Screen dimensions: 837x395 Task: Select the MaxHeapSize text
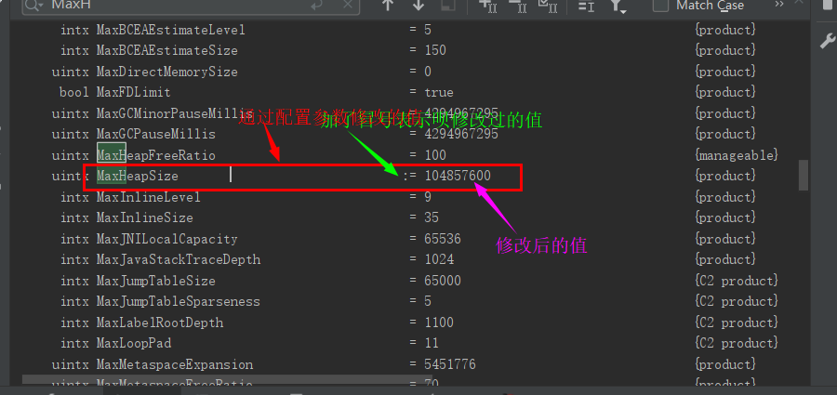[138, 176]
